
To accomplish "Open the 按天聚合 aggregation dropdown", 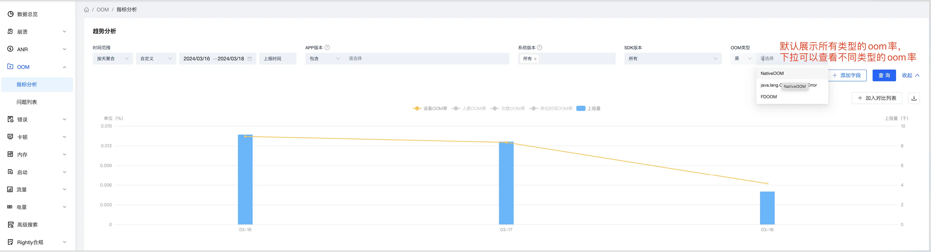I will pos(113,58).
